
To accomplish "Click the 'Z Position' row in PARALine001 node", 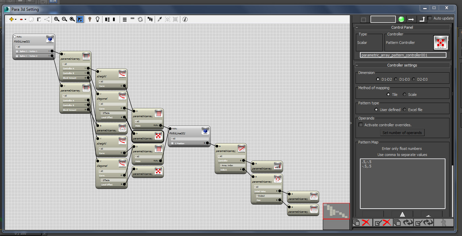I will coord(189,143).
